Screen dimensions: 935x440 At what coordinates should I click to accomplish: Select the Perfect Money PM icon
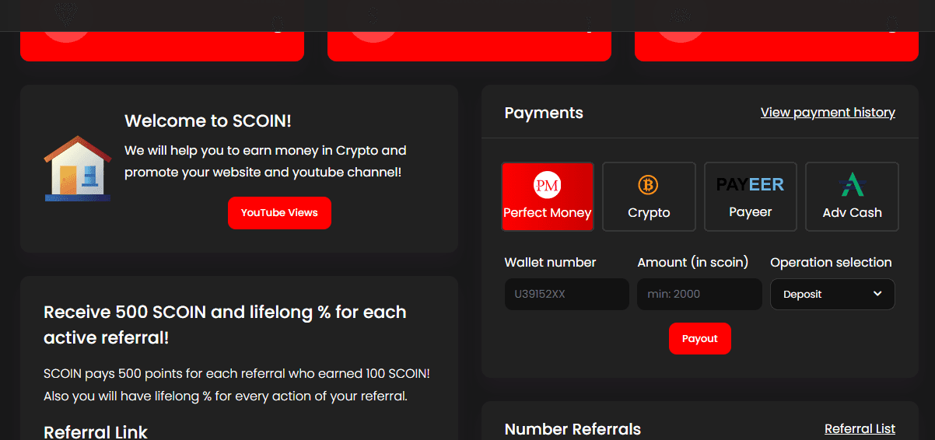point(547,186)
